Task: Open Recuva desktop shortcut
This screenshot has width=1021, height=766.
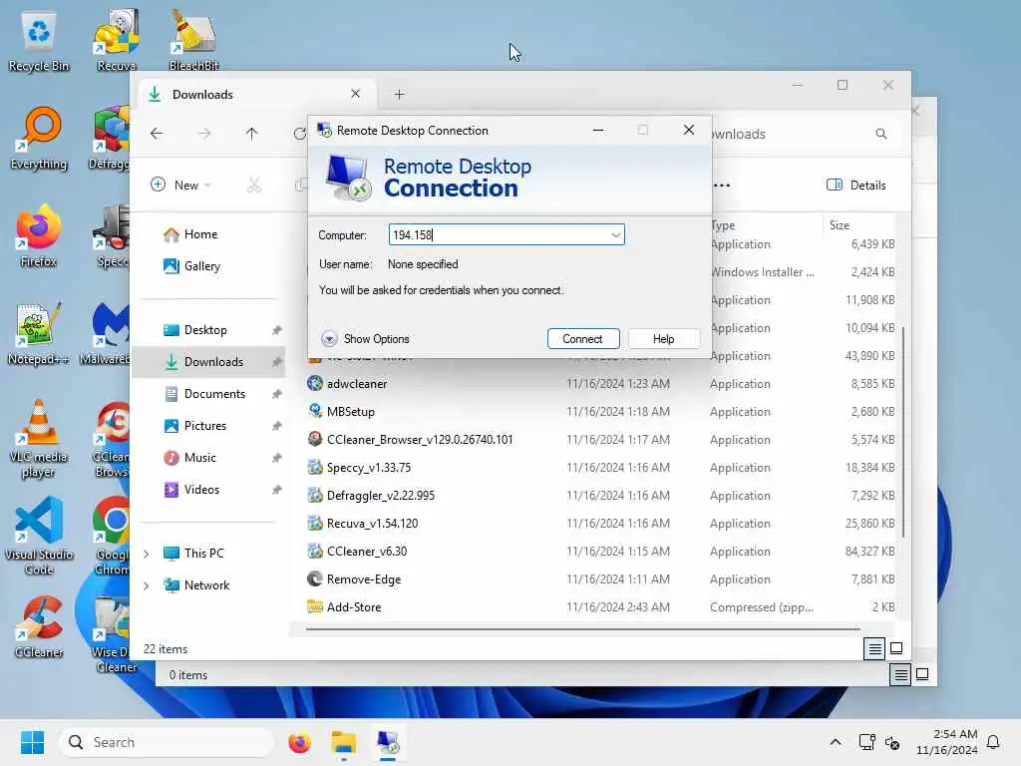Action: pyautogui.click(x=117, y=42)
